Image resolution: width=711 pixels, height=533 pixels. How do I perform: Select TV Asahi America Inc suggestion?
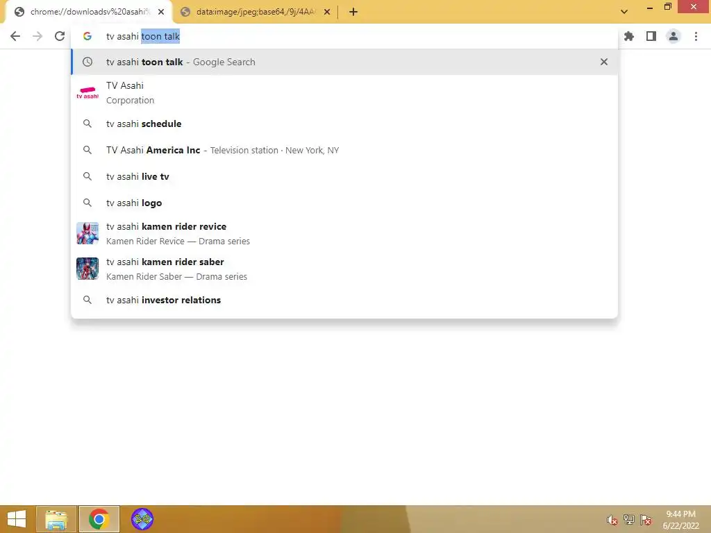pyautogui.click(x=344, y=150)
